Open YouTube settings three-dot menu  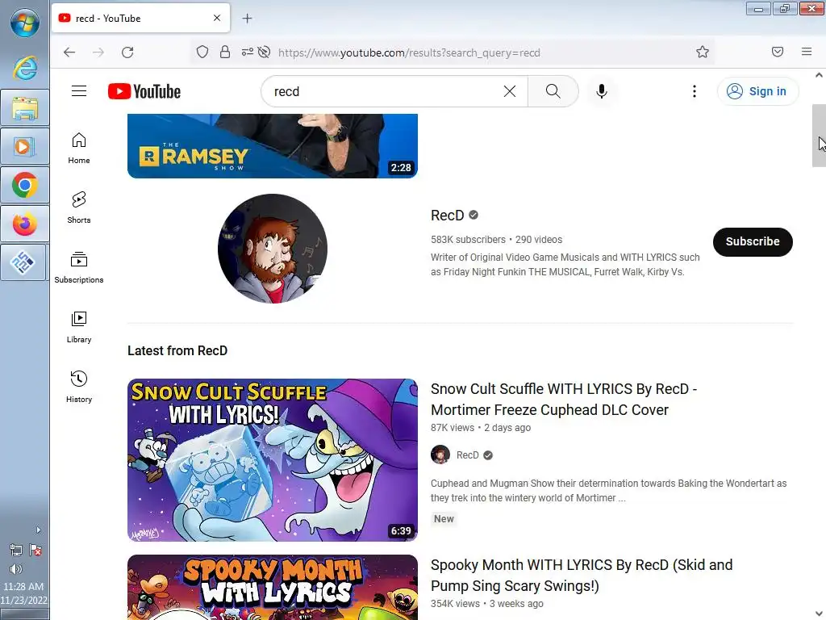(x=695, y=91)
